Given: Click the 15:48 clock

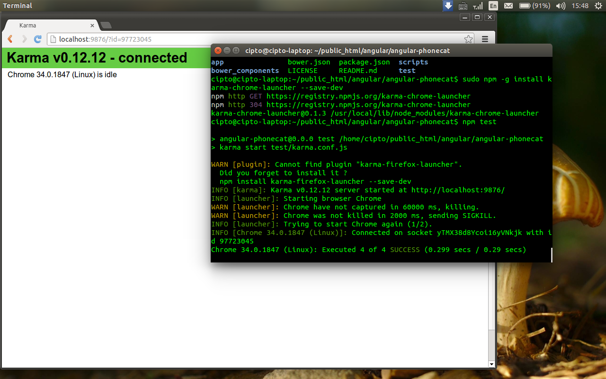Looking at the screenshot, I should [x=580, y=6].
